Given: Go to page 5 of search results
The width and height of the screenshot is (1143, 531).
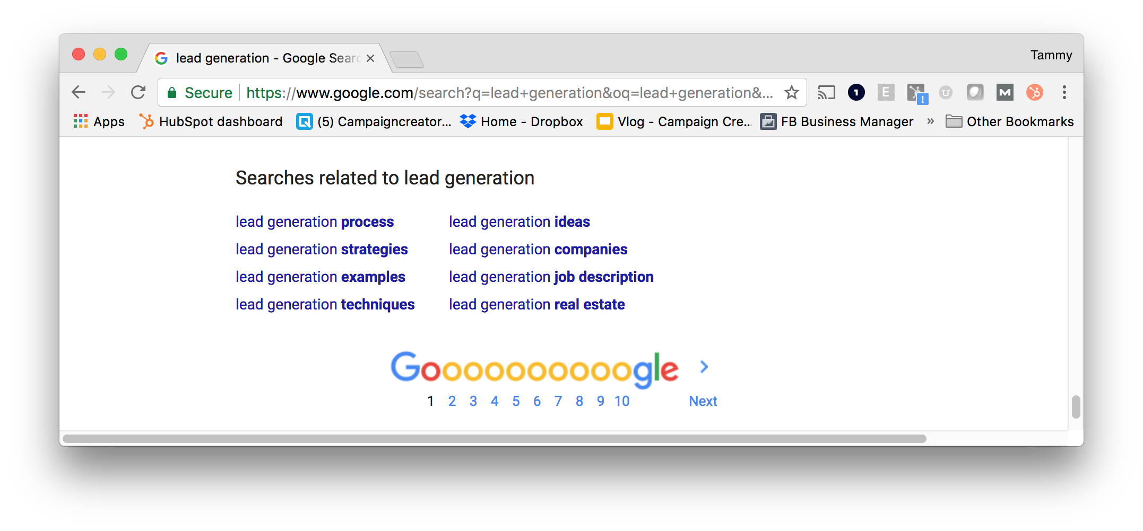Looking at the screenshot, I should [515, 401].
